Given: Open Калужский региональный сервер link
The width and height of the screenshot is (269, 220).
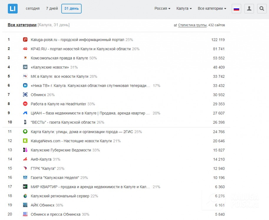Looking at the screenshot, I should coord(60,196).
